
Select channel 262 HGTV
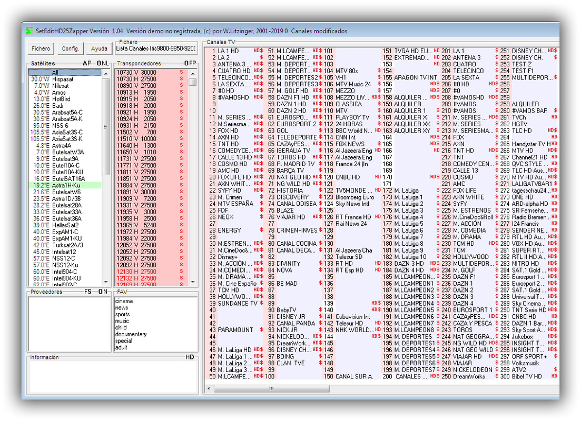529,124
